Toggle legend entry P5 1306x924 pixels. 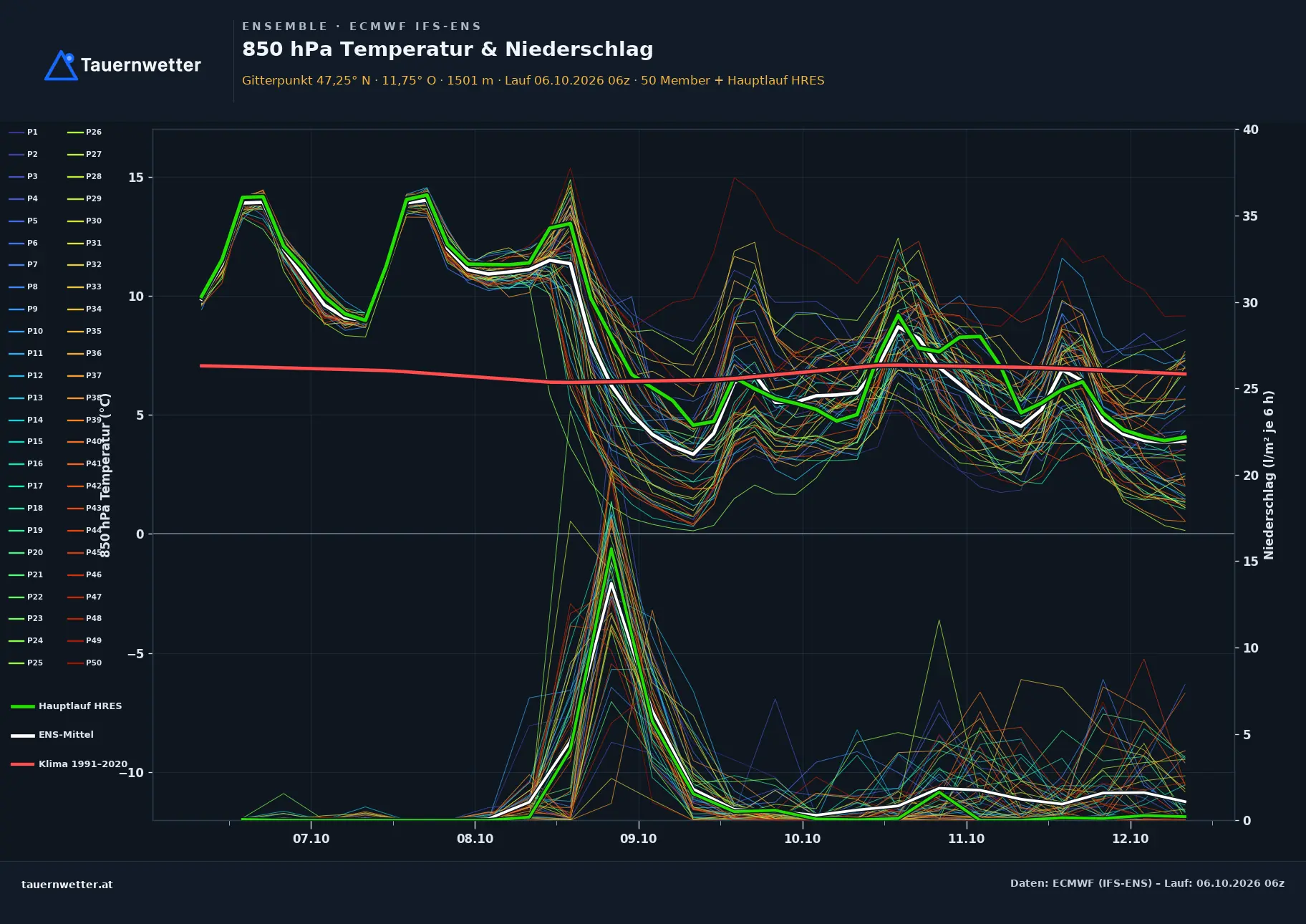(x=24, y=221)
